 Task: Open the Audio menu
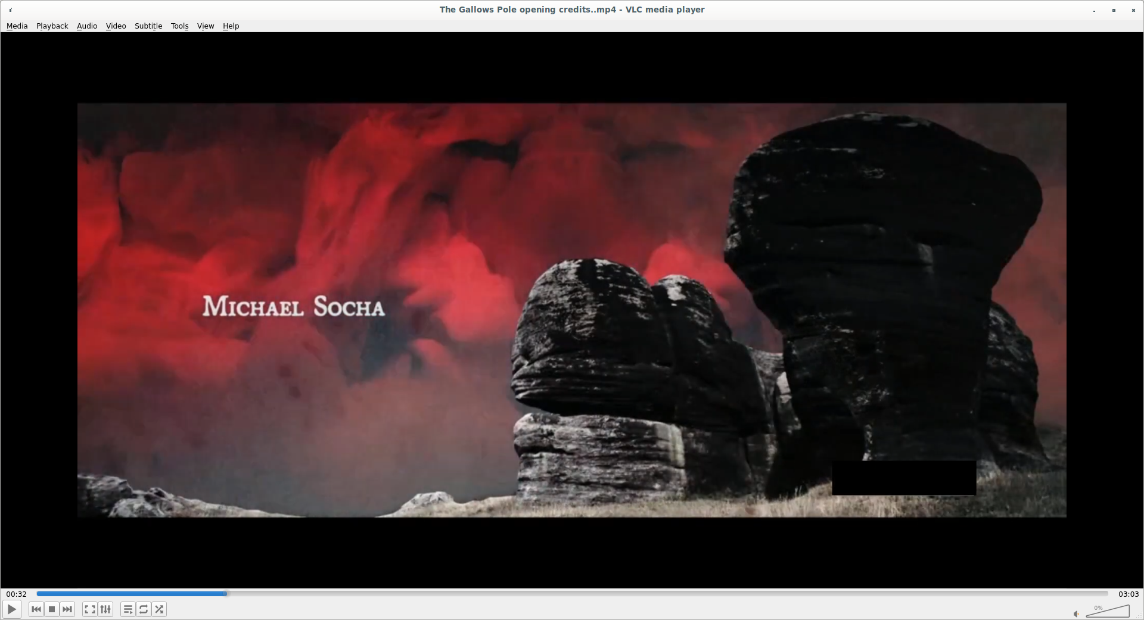87,26
